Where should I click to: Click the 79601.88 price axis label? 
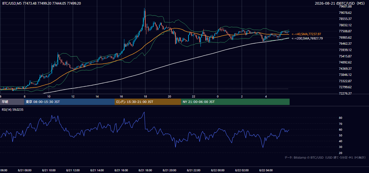click(x=345, y=6)
